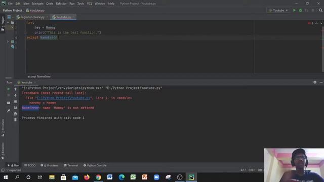324x182 pixels.
Task: Toggle the Favorites tool window sidebar button
Action: point(3,151)
